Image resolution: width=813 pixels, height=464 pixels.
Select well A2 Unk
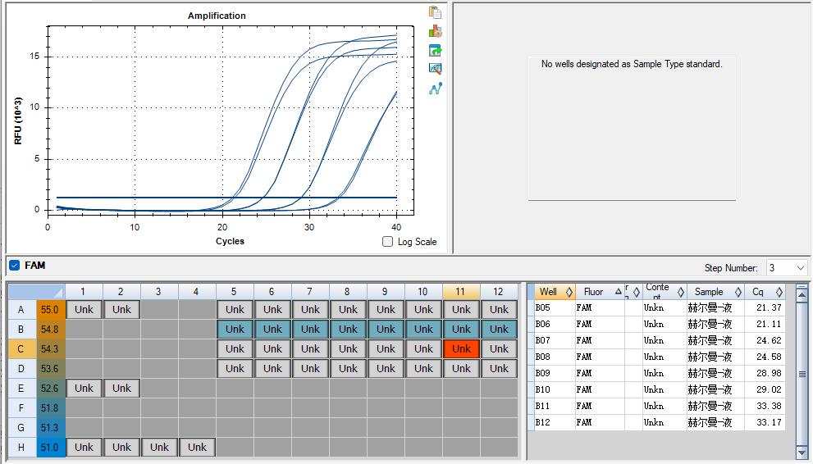click(x=122, y=310)
